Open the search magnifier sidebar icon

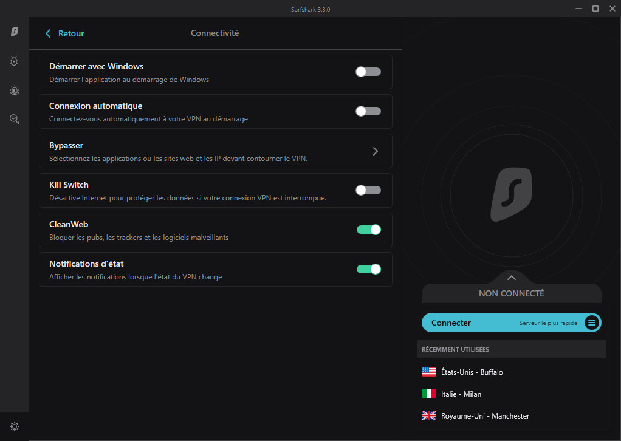pos(15,119)
